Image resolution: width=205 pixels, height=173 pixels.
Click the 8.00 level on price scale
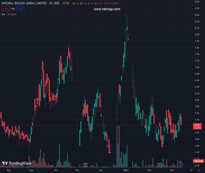tap(197, 35)
